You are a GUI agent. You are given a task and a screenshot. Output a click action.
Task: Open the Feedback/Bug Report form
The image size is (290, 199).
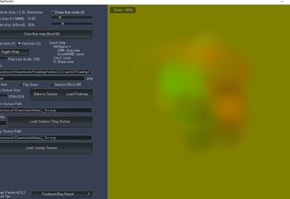tap(57, 194)
